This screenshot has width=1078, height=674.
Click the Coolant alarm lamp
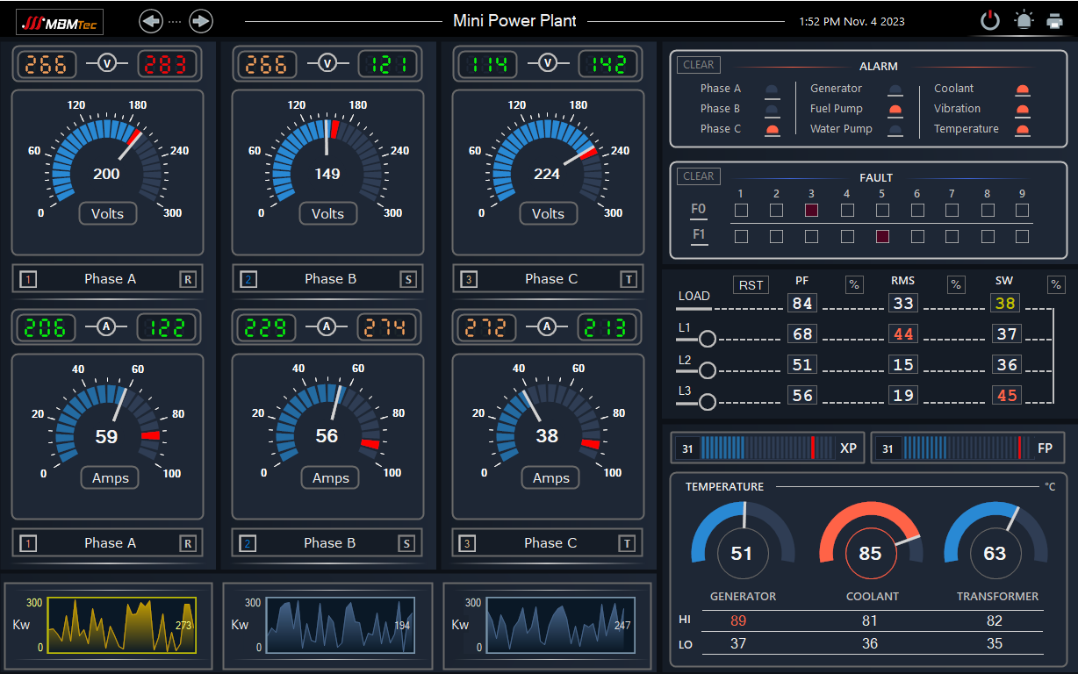1022,89
